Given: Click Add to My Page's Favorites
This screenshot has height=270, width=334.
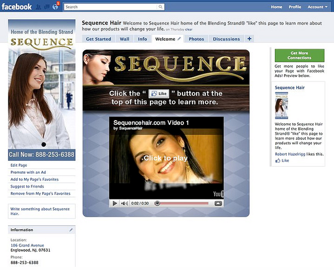Looking at the screenshot, I should [34, 179].
